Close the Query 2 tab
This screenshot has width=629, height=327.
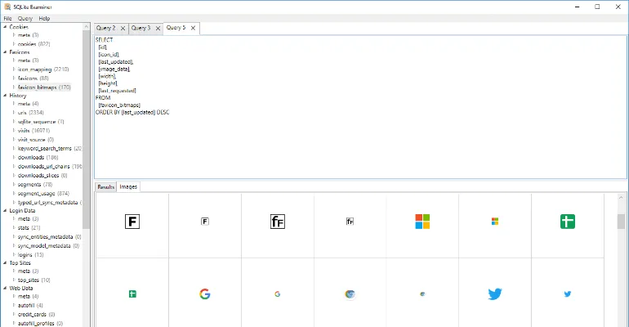click(x=123, y=28)
